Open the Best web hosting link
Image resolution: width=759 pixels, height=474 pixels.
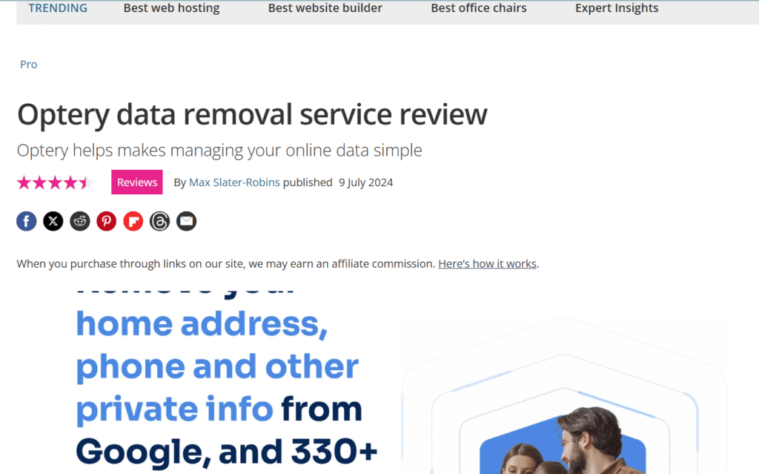point(171,8)
